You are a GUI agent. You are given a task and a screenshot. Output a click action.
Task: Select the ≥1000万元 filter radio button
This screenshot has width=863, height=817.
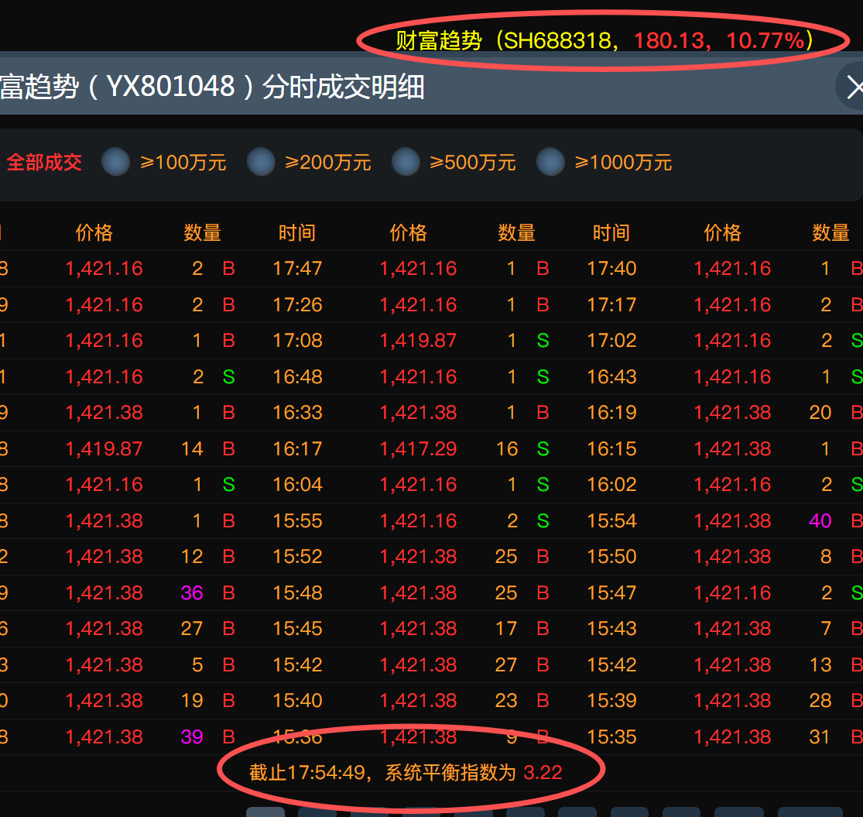[550, 162]
